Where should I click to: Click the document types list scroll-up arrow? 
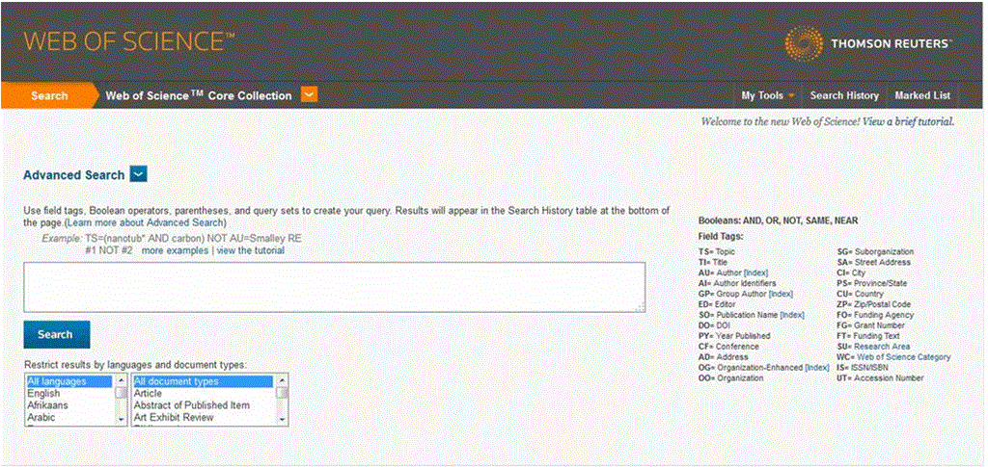click(x=282, y=382)
